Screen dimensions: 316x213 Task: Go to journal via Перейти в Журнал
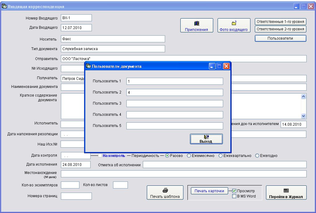point(286,193)
